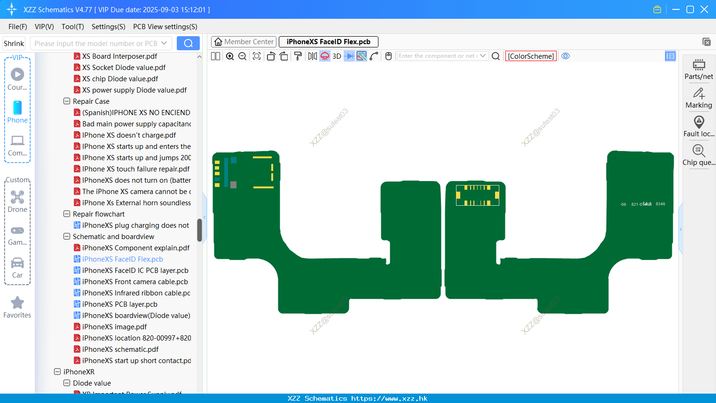The image size is (716, 403).
Task: Open the Fault location tool
Action: [699, 127]
